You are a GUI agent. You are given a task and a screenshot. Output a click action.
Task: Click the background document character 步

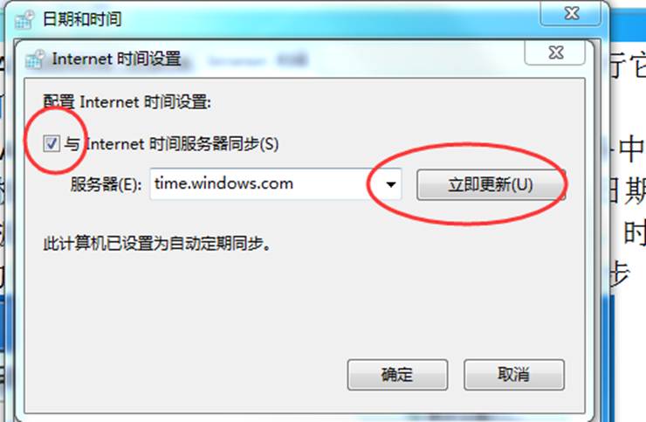coord(620,273)
